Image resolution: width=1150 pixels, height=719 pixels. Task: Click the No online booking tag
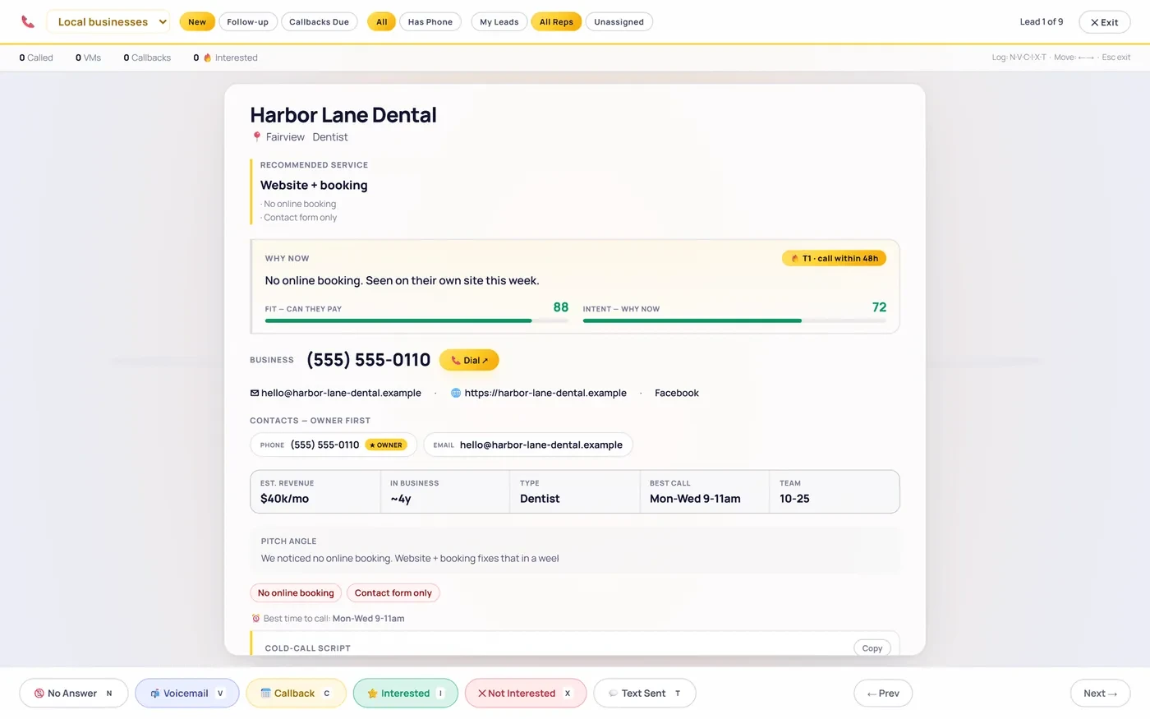296,593
